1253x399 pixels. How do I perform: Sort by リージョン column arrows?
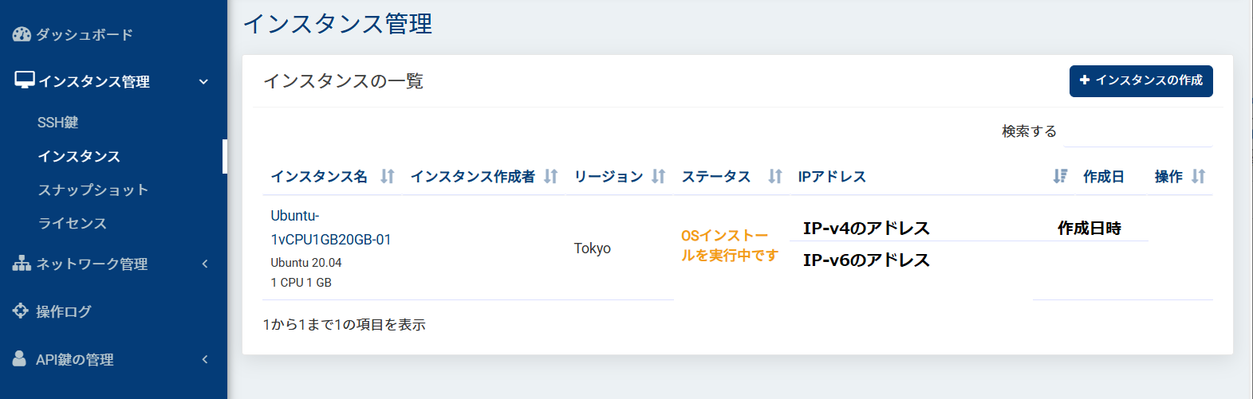click(658, 176)
